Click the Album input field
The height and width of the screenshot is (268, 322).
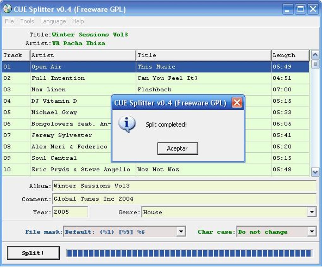click(x=184, y=186)
